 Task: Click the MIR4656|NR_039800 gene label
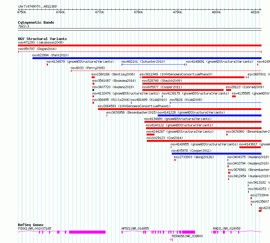(x=187, y=236)
